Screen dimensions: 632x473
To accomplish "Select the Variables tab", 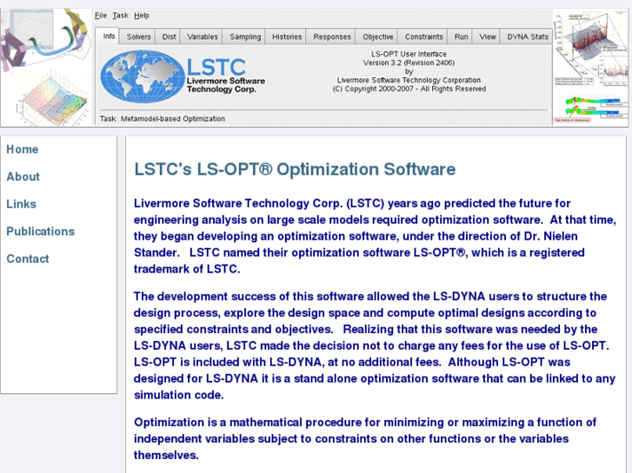I will click(202, 36).
